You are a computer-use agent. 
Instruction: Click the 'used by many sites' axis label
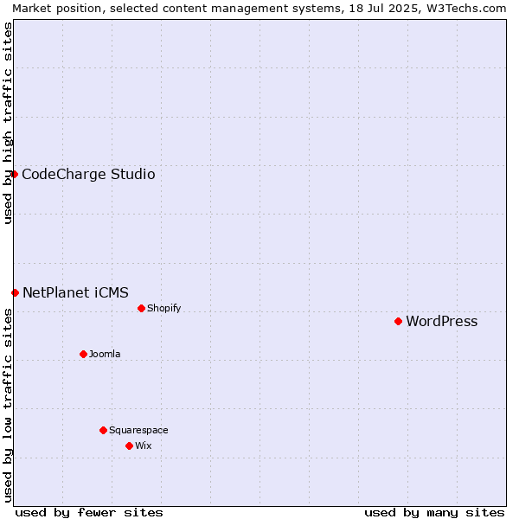[434, 513]
